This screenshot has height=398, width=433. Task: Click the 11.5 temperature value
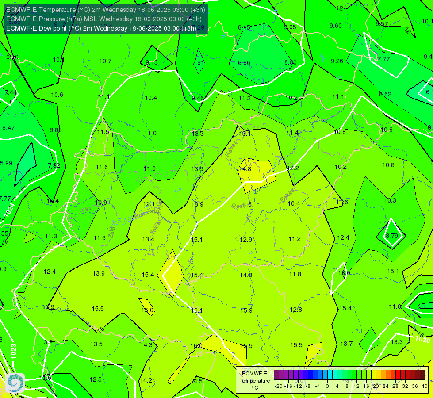[103, 132]
